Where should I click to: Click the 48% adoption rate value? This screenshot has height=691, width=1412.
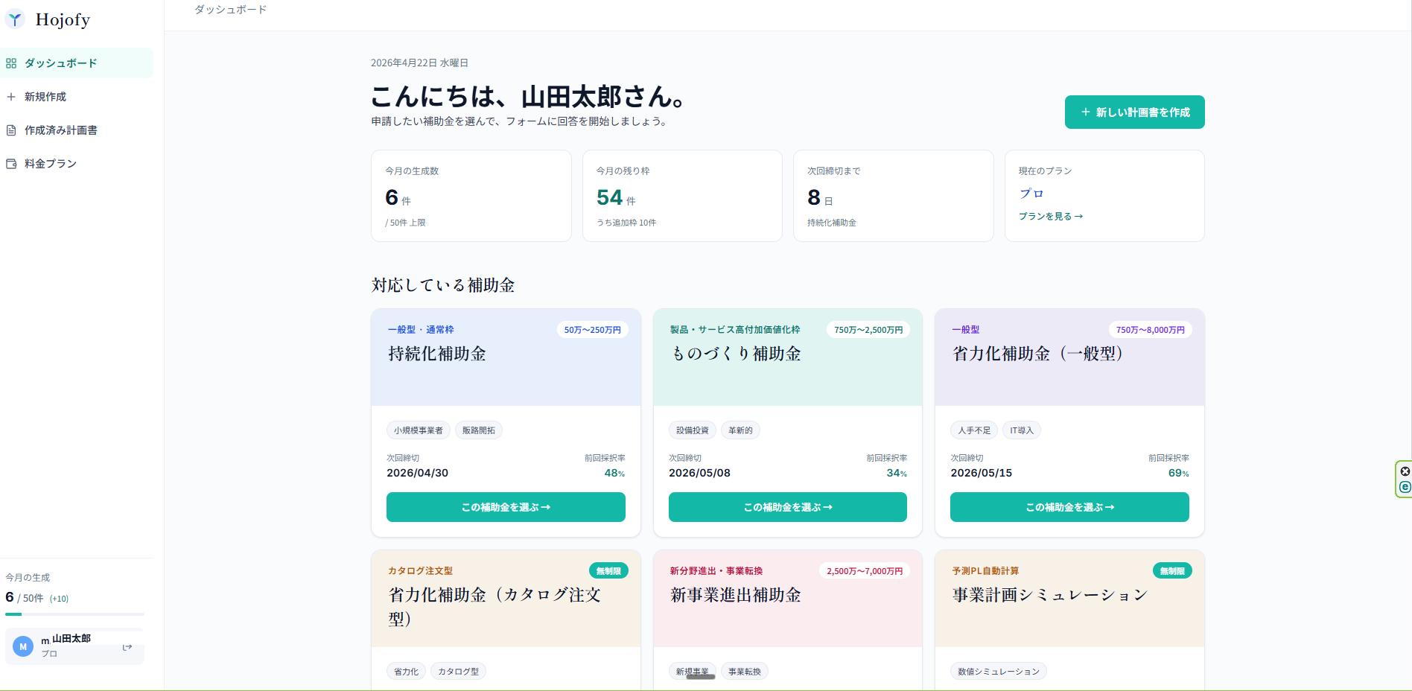pyautogui.click(x=614, y=473)
